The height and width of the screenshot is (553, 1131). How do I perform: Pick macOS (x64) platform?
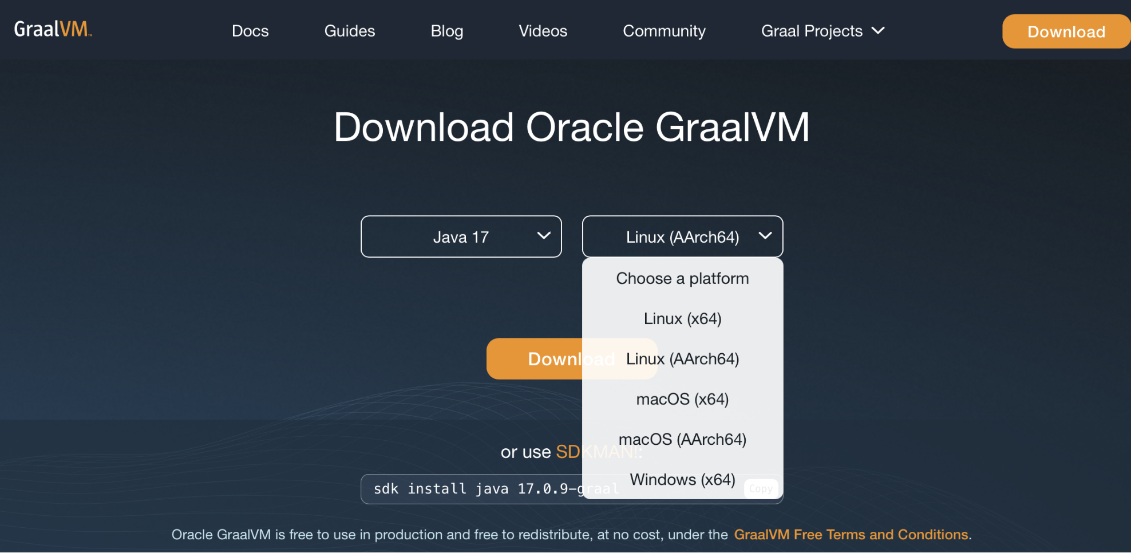click(x=682, y=399)
